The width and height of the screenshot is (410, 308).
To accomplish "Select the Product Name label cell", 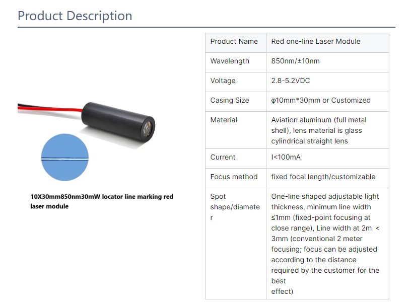I will pyautogui.click(x=234, y=42).
